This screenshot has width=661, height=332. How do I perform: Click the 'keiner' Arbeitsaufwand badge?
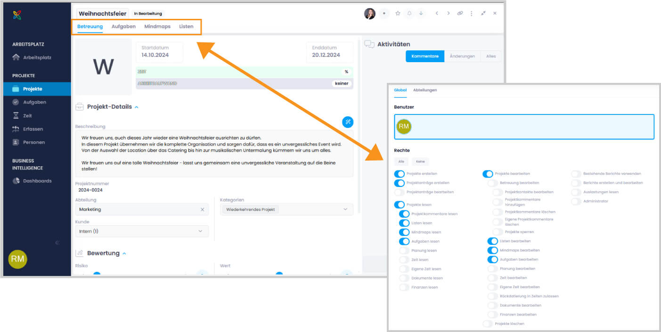pyautogui.click(x=343, y=83)
